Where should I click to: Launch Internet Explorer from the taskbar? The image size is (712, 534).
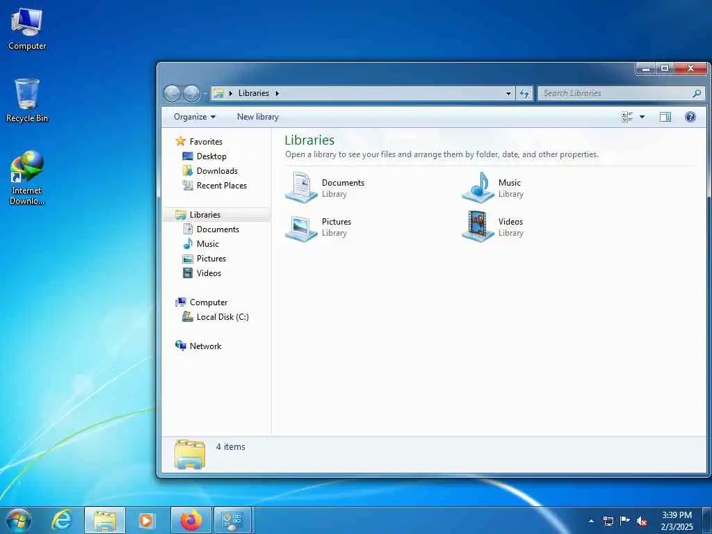pos(61,520)
